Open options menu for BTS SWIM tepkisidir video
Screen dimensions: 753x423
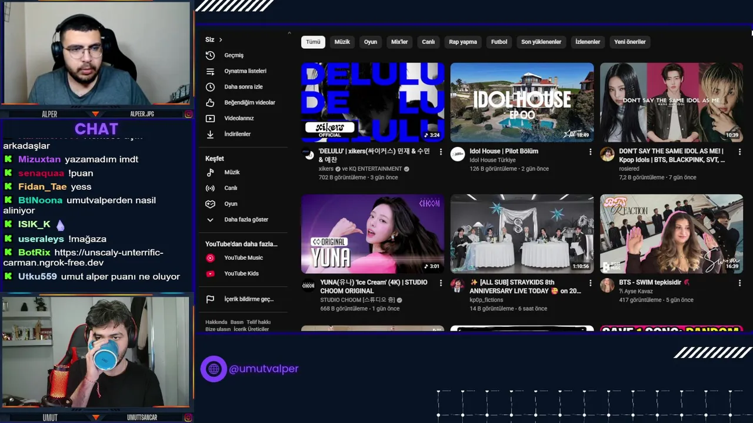[739, 283]
